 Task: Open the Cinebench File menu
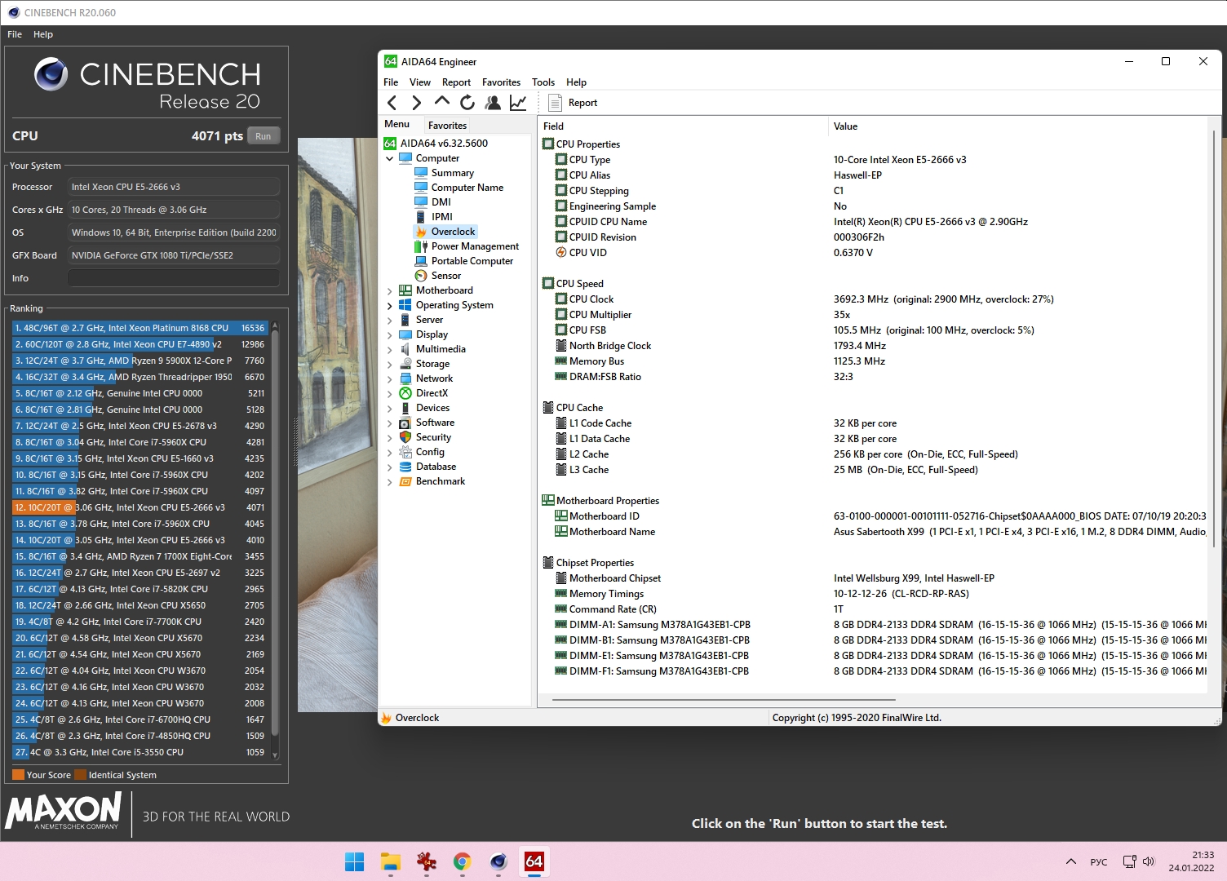coord(15,34)
